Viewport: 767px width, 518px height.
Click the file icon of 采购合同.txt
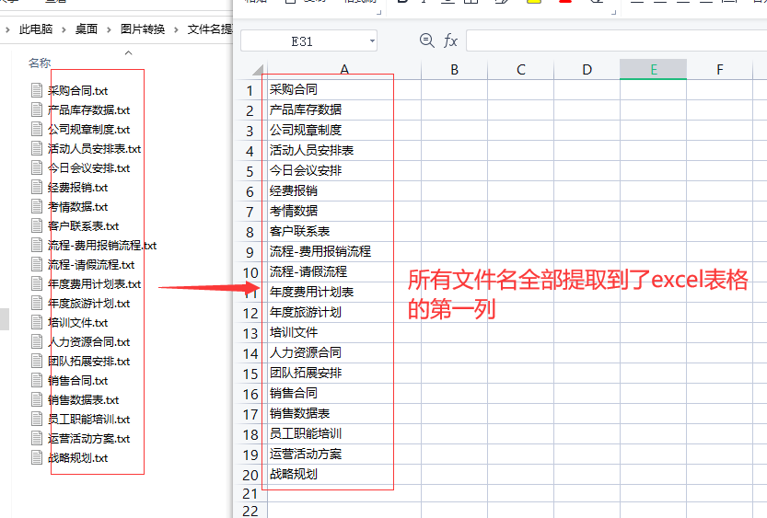point(37,90)
